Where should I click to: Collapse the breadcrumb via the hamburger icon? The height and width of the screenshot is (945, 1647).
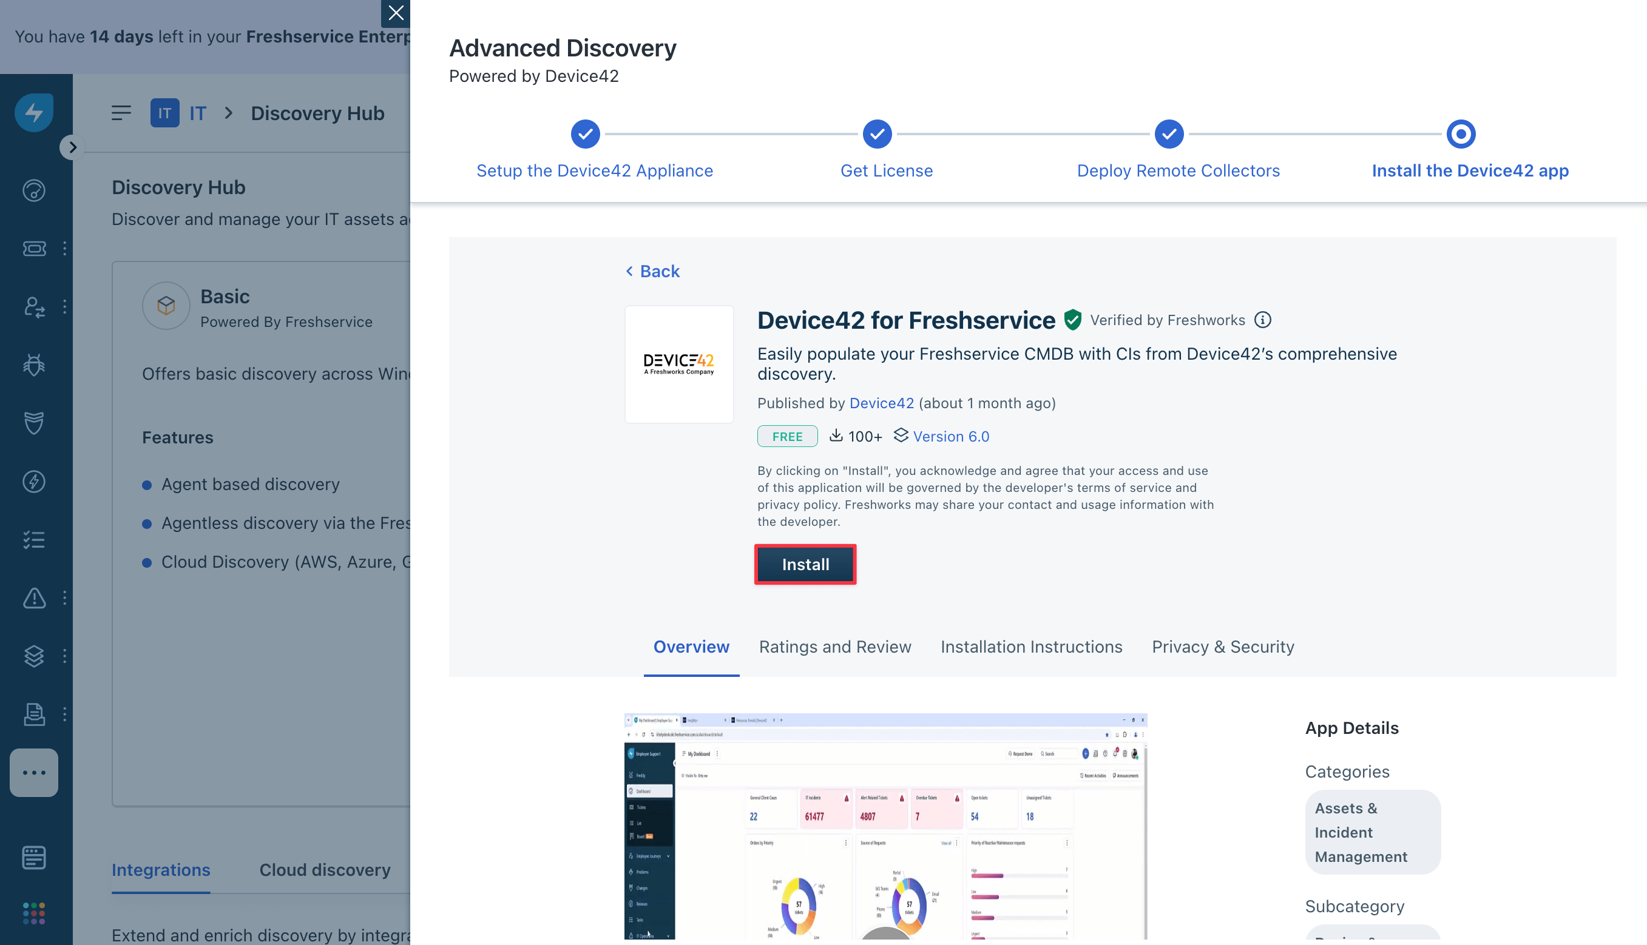pyautogui.click(x=121, y=112)
